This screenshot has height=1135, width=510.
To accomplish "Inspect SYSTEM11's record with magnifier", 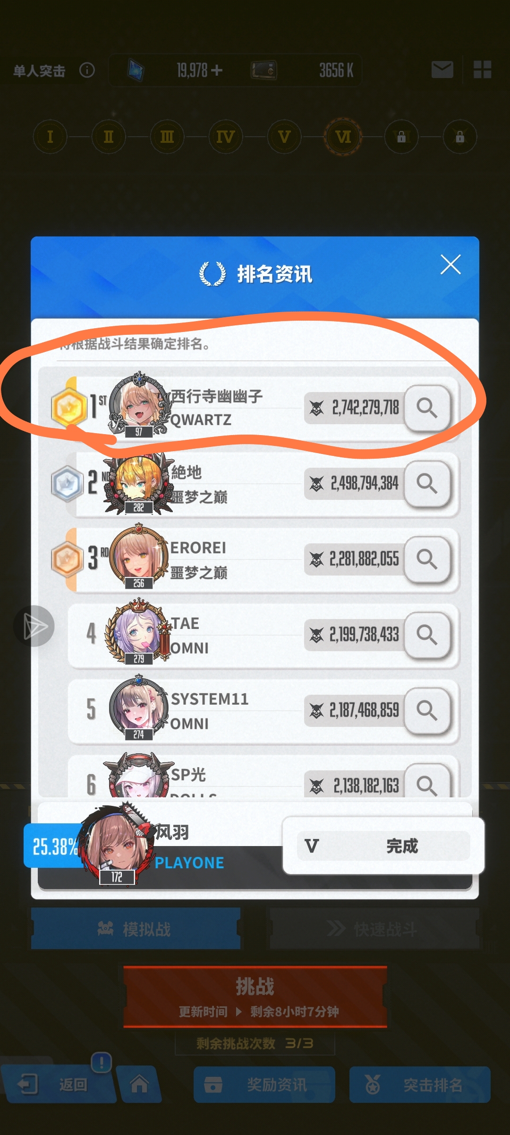I will [x=427, y=710].
